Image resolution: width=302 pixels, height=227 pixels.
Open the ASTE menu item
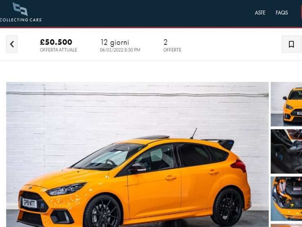(x=260, y=13)
